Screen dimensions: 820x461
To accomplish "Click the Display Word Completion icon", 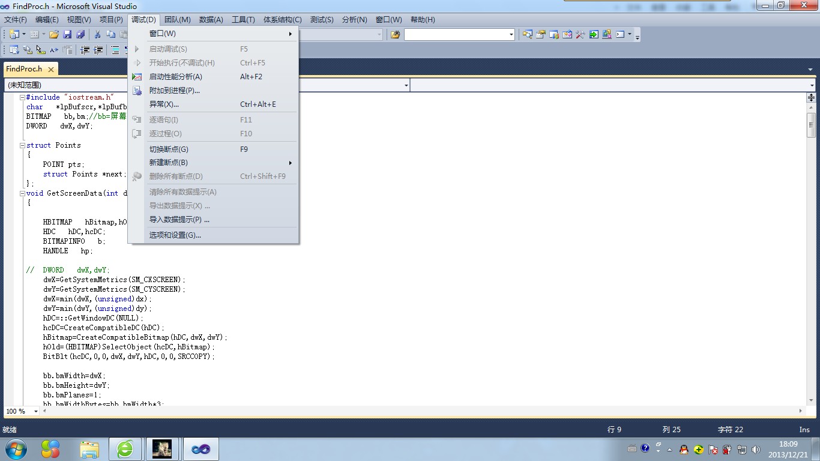I will [x=54, y=50].
